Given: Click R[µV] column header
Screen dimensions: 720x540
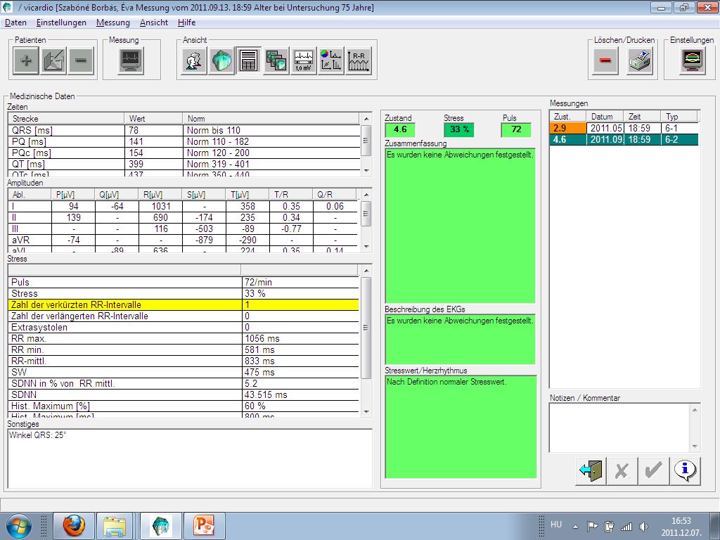Looking at the screenshot, I should [x=160, y=195].
